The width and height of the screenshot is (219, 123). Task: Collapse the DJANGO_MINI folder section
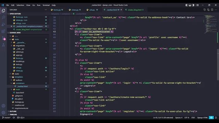pos(15,33)
